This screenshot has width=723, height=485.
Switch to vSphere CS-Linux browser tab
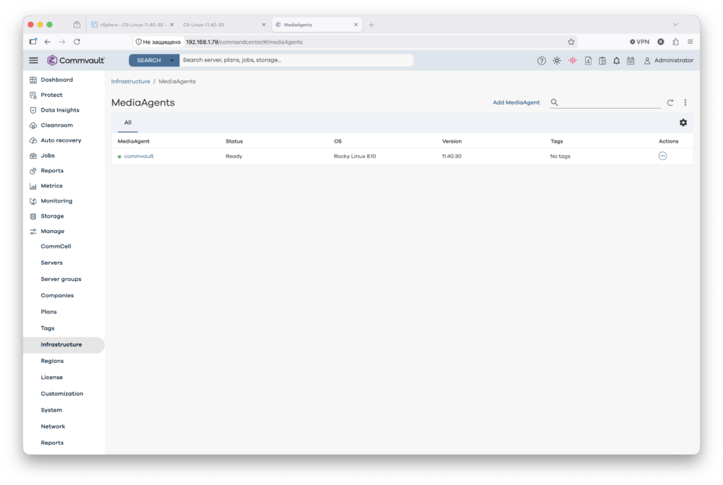132,25
